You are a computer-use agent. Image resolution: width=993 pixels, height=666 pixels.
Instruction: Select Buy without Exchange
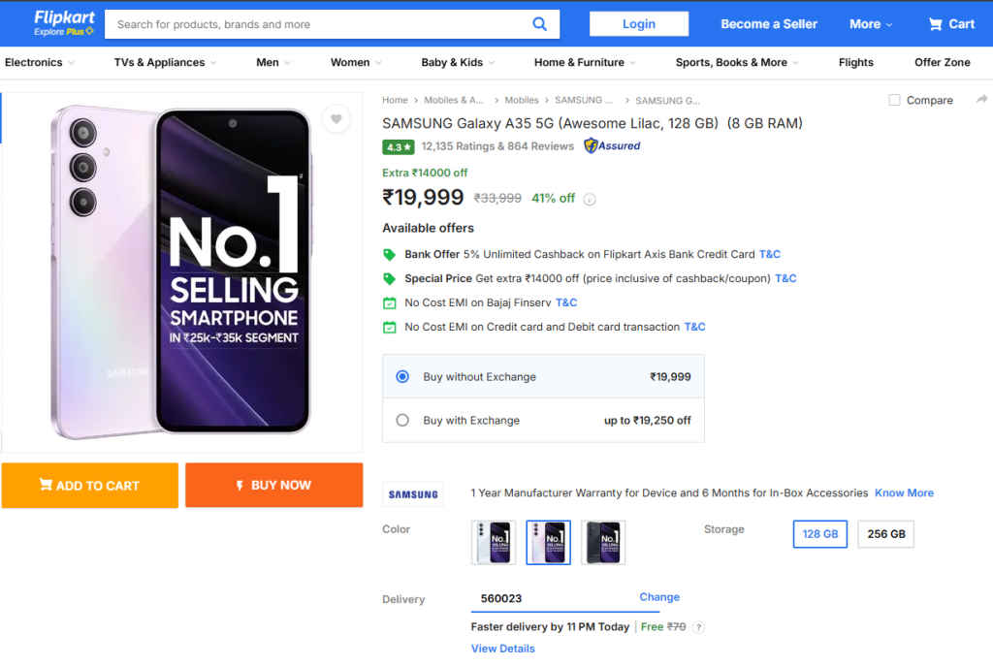click(401, 376)
